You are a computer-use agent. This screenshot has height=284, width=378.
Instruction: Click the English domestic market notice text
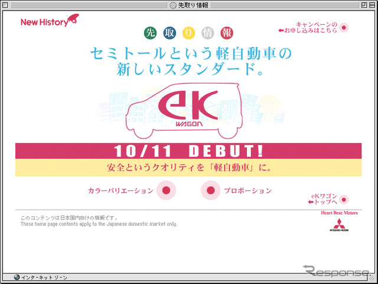[x=99, y=224]
